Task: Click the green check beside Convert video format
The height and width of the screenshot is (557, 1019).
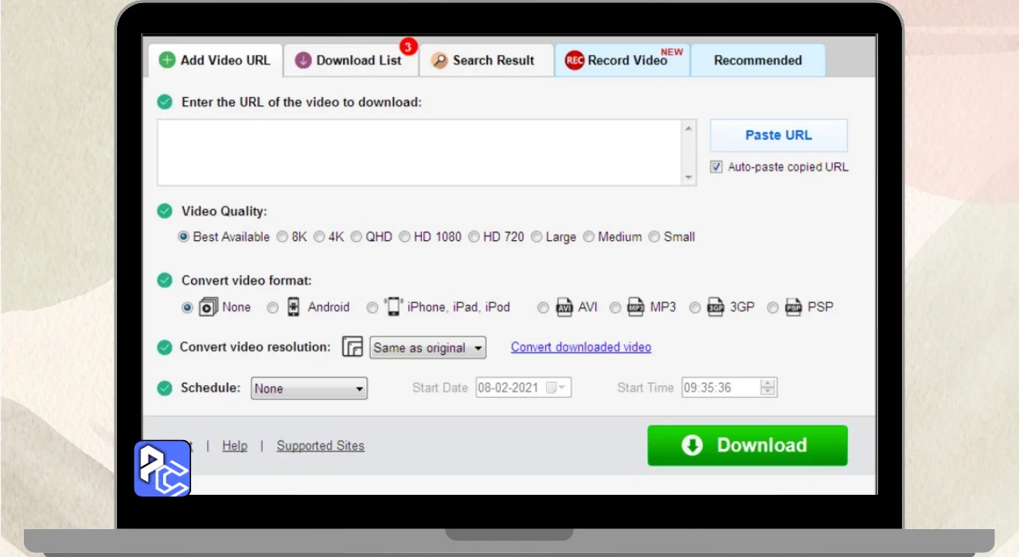Action: click(165, 280)
